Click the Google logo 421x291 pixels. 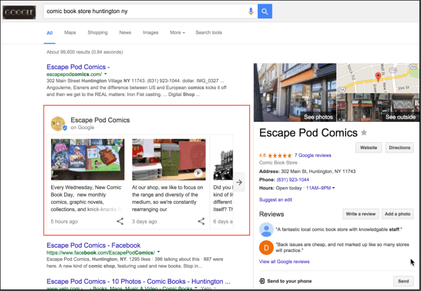[x=19, y=12]
